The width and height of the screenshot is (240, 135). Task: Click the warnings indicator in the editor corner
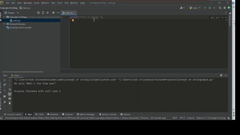tap(213, 18)
